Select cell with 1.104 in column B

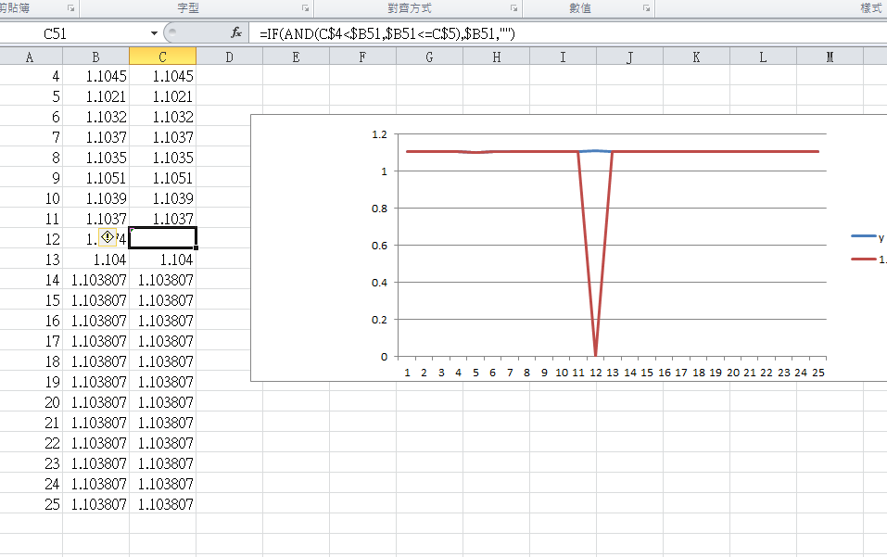point(95,260)
